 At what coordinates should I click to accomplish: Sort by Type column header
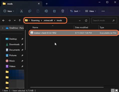(102, 28)
